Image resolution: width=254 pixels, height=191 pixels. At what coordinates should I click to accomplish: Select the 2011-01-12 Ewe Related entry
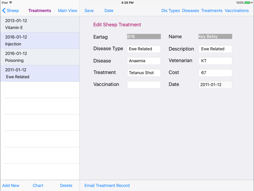point(40,73)
